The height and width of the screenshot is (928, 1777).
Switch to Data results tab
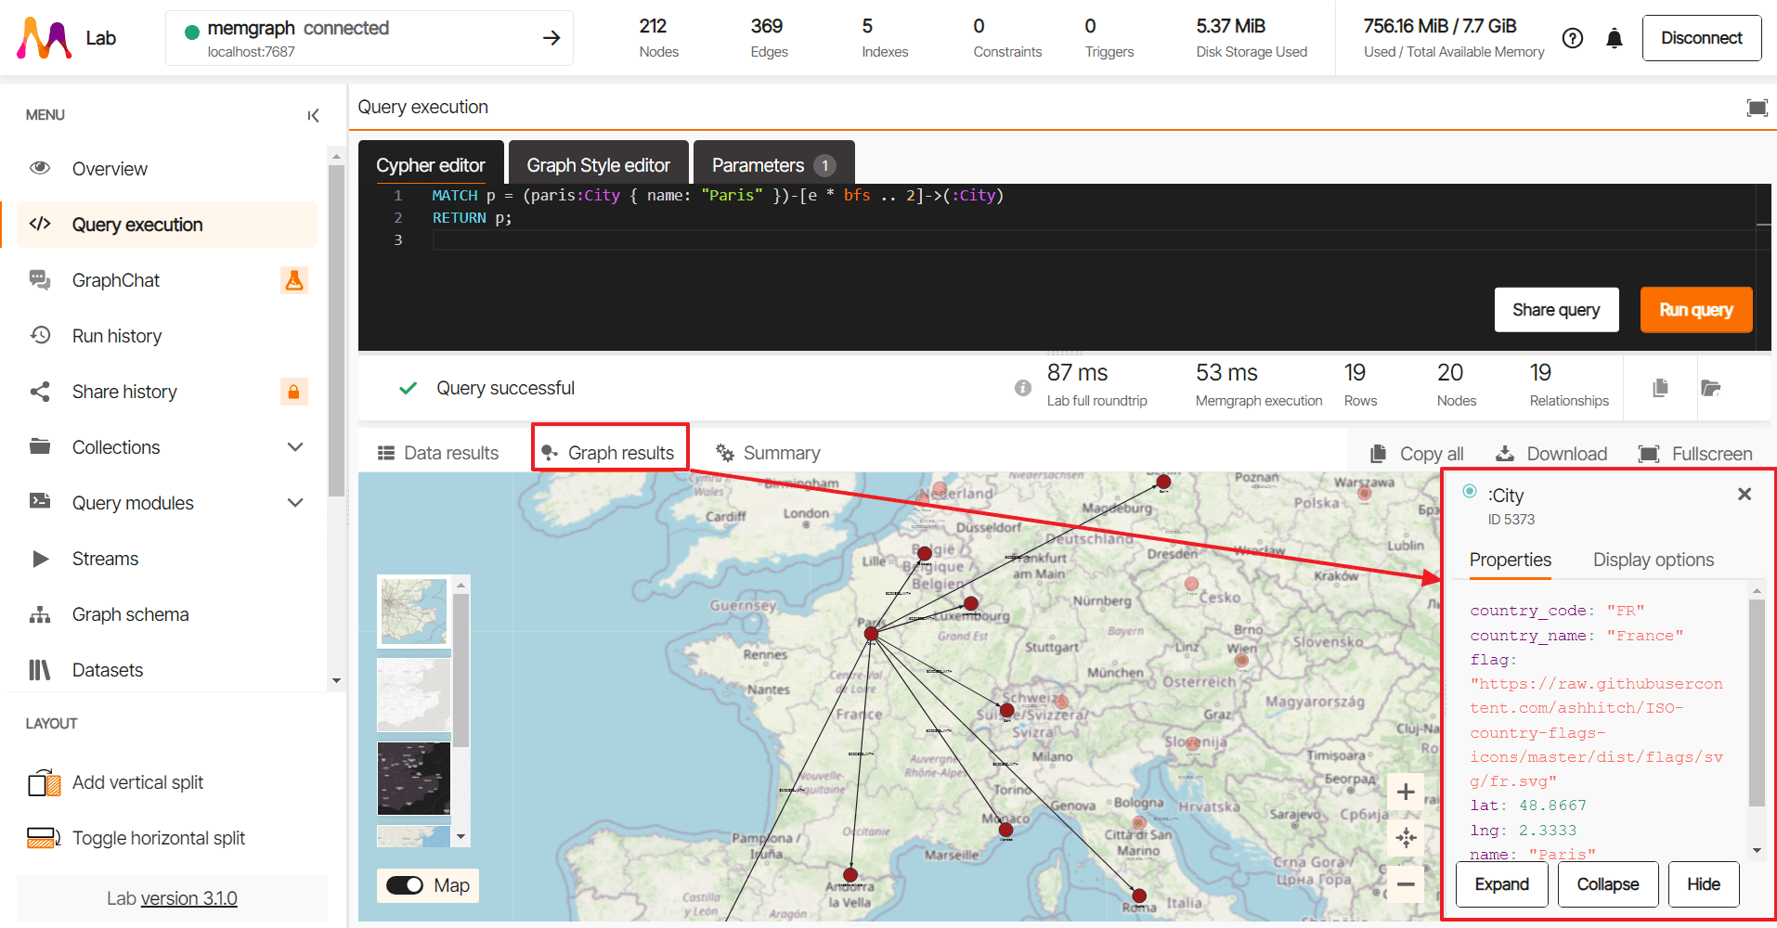click(438, 453)
